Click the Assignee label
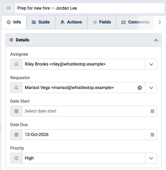166x170 pixels. (19, 54)
